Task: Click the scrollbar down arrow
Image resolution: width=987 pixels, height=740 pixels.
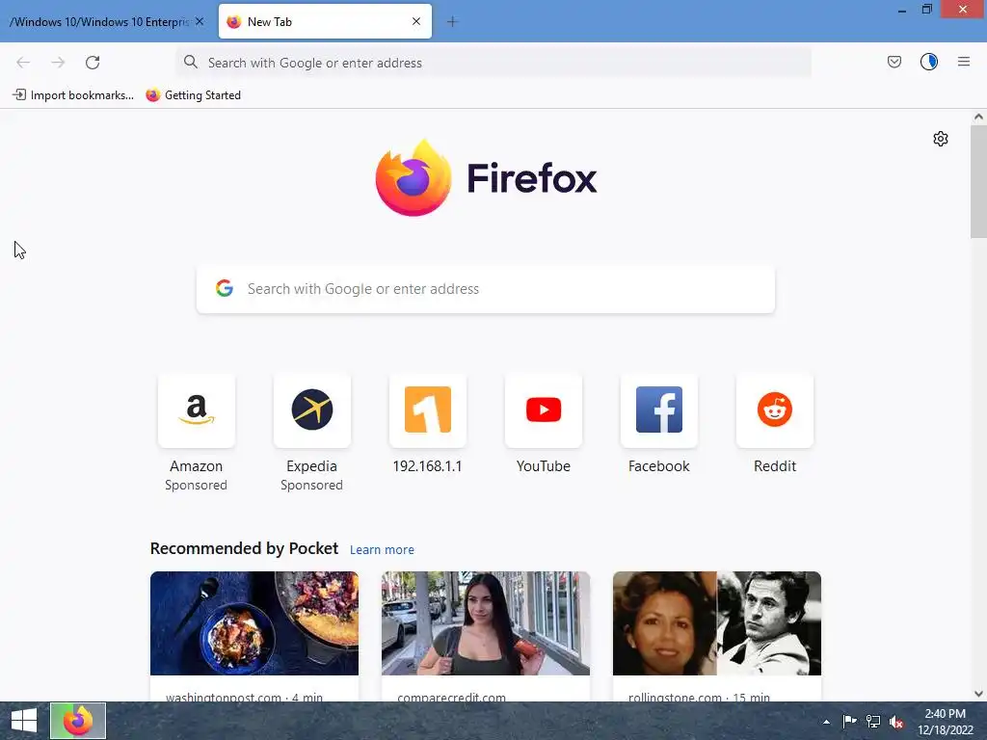Action: pyautogui.click(x=978, y=694)
